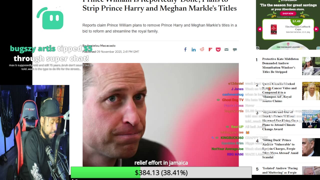Viewport: 320px width, 180px height.
Task: Go to previous ad item using left arrow
Action: (x=260, y=29)
